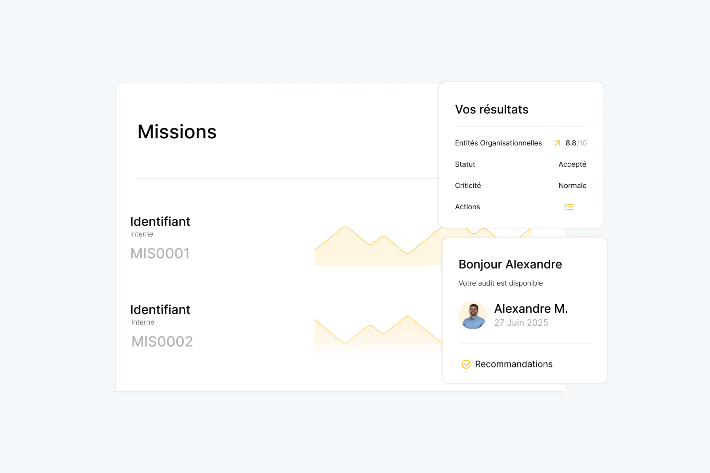Click the Vos résultats heading
The width and height of the screenshot is (710, 473).
[491, 109]
